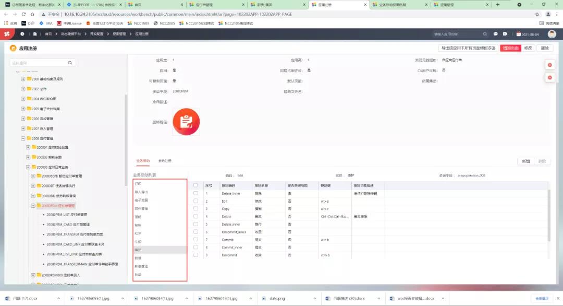Image resolution: width=563 pixels, height=306 pixels.
Task: Toggle the select-all checkbox in table header
Action: (x=195, y=185)
